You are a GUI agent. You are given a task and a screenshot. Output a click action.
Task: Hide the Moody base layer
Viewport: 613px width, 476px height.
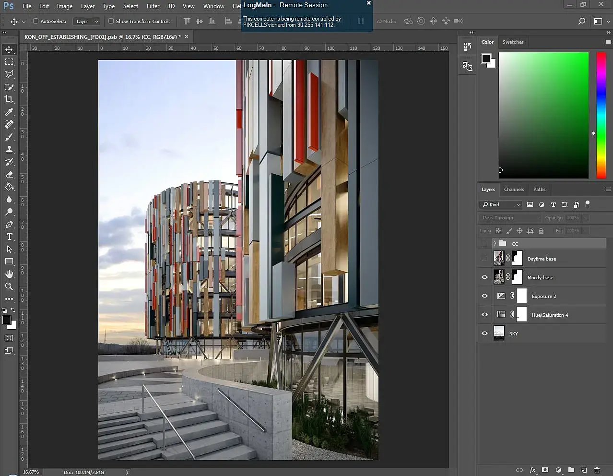[484, 277]
